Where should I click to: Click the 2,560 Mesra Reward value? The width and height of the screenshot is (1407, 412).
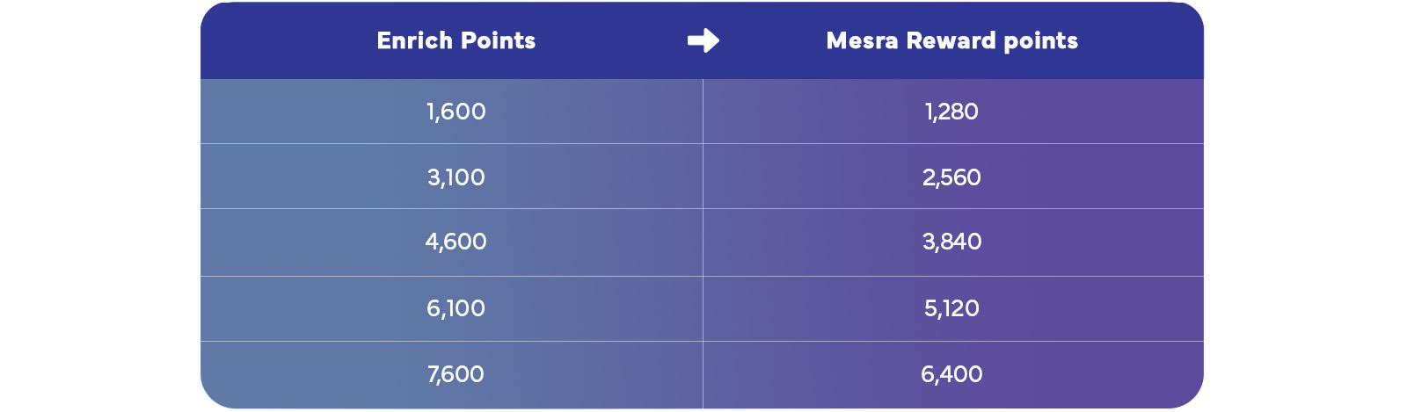pyautogui.click(x=951, y=177)
